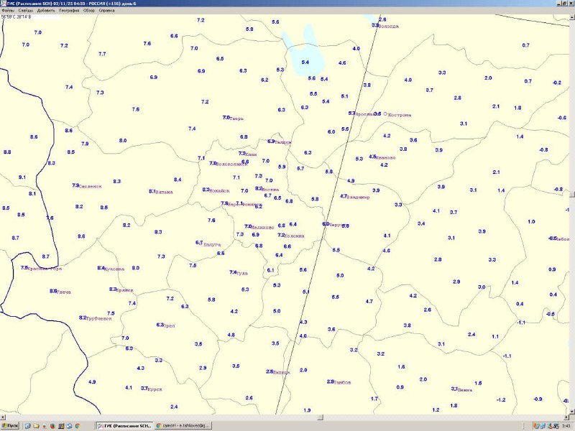Open the Файлы menu
Viewport: 575px width, 431px height.
tap(7, 11)
